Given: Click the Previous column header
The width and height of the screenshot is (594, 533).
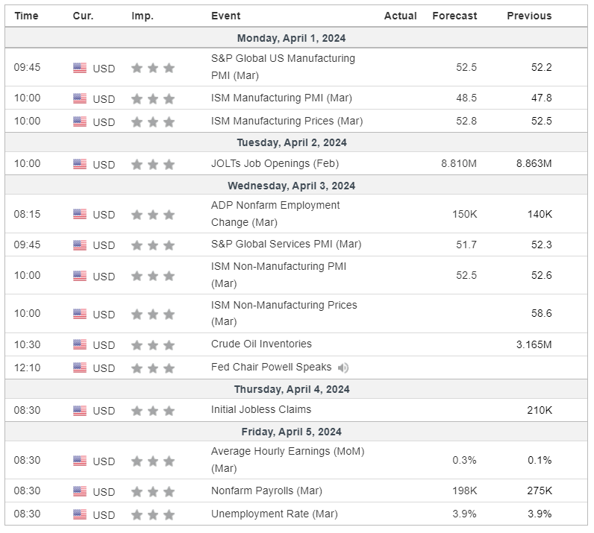Looking at the screenshot, I should 529,16.
